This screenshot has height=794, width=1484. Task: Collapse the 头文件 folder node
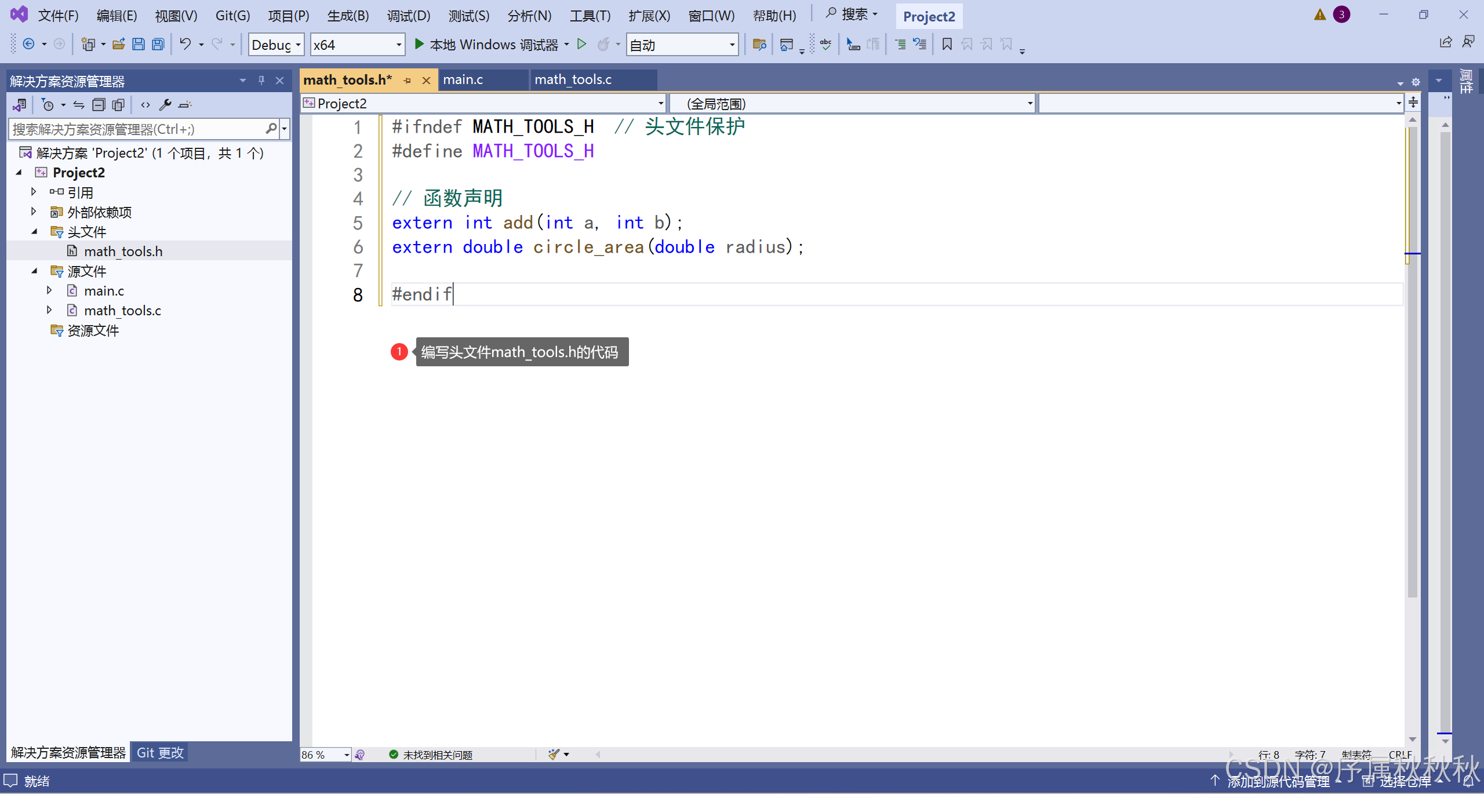[x=34, y=231]
